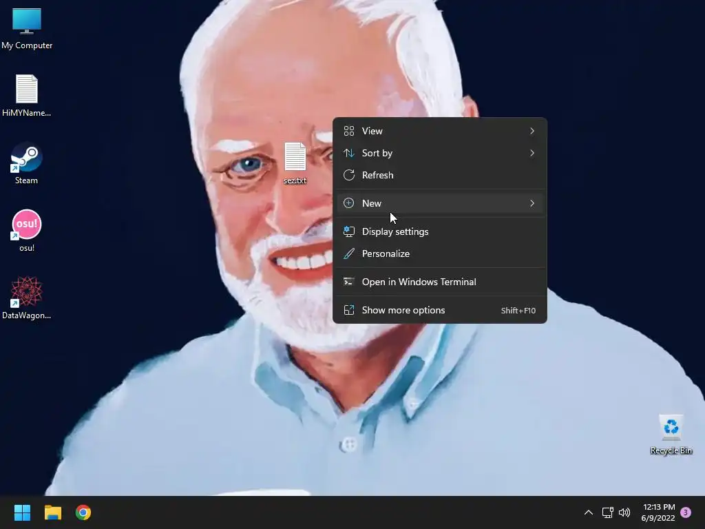Open File Explorer from the taskbar

click(52, 512)
